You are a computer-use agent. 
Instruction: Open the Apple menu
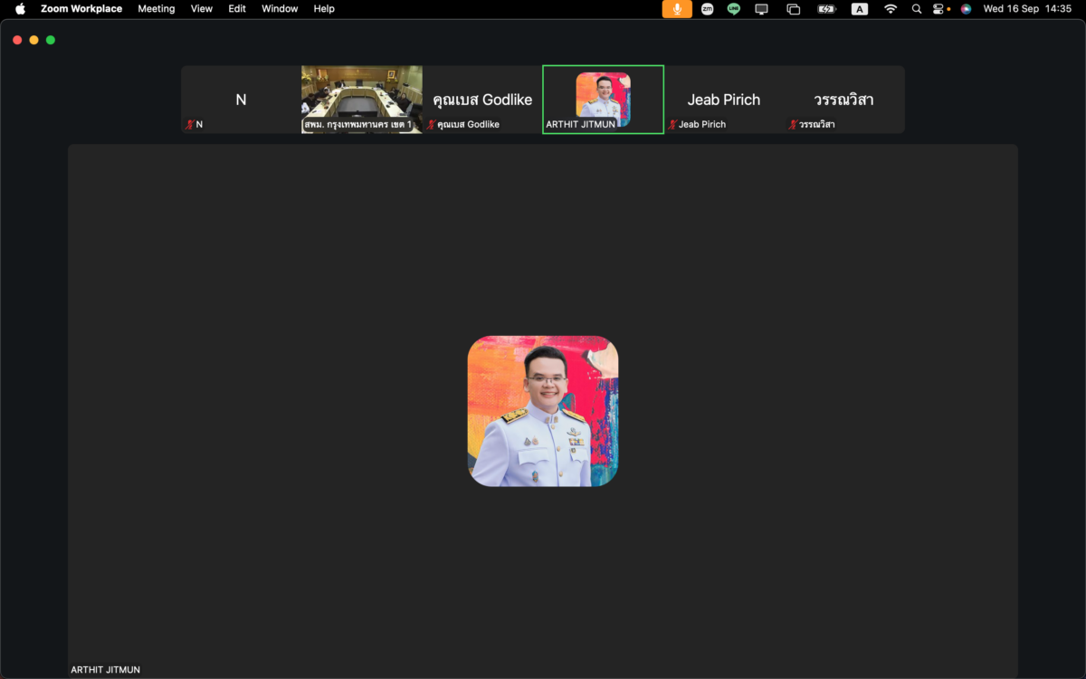20,9
